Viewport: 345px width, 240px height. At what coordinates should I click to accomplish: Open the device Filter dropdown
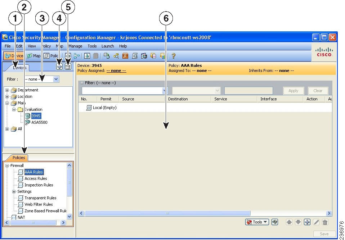pos(56,79)
